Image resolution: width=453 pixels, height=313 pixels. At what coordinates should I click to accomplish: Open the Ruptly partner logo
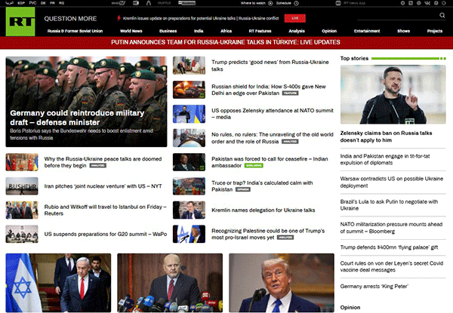point(165,3)
